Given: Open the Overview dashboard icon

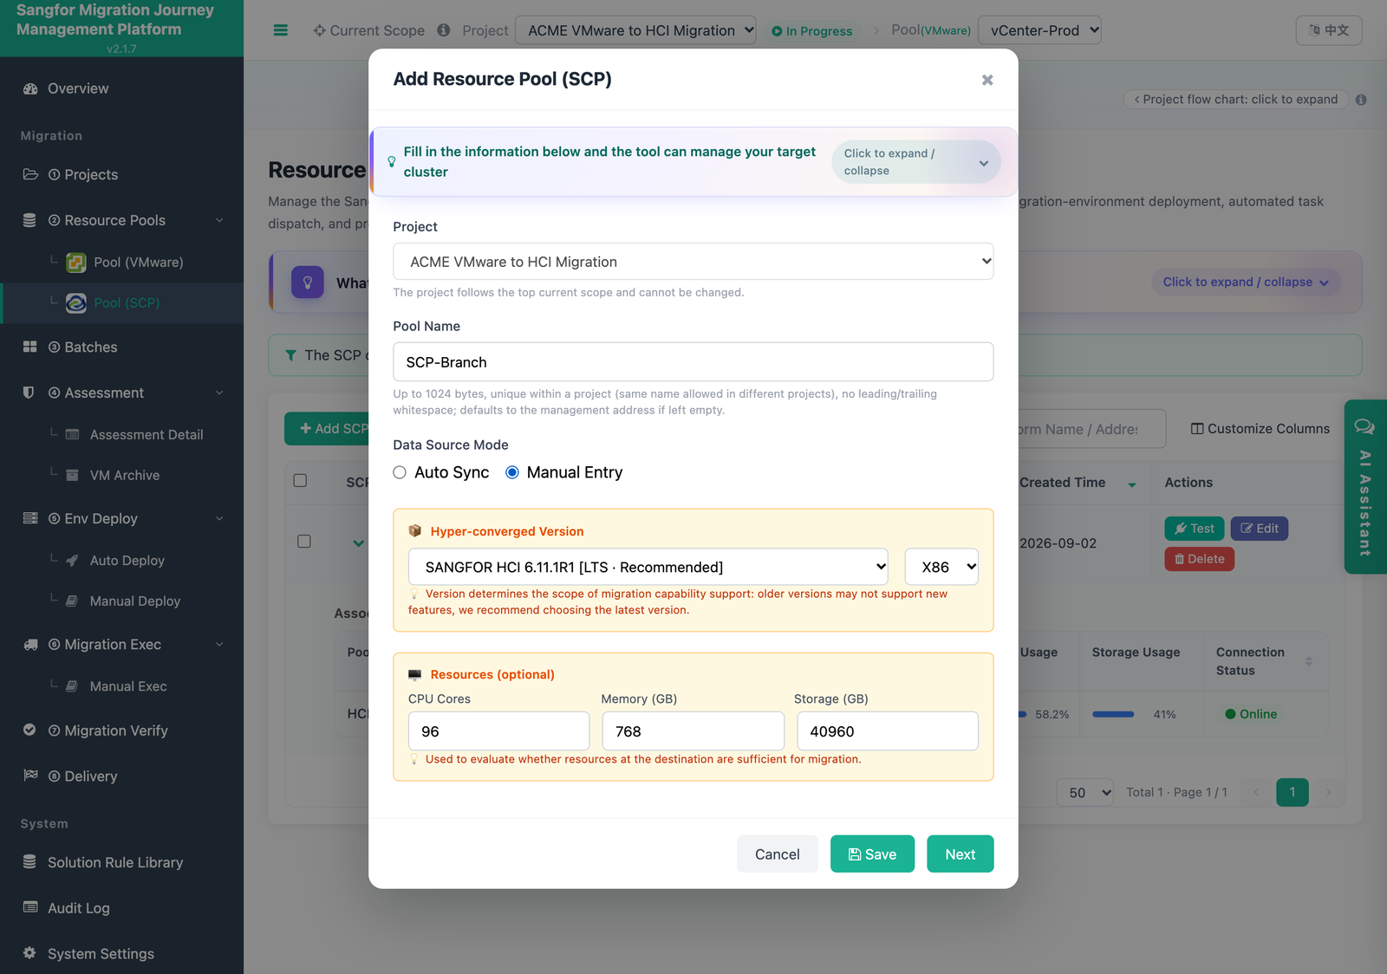Looking at the screenshot, I should pyautogui.click(x=30, y=88).
